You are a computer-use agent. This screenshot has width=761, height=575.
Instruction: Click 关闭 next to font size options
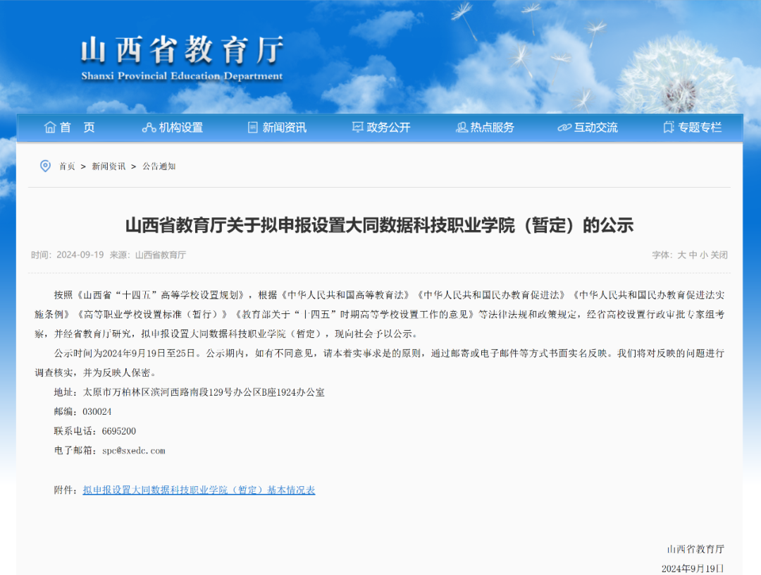(x=719, y=255)
